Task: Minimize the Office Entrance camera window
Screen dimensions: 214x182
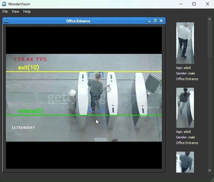Action: [149, 21]
